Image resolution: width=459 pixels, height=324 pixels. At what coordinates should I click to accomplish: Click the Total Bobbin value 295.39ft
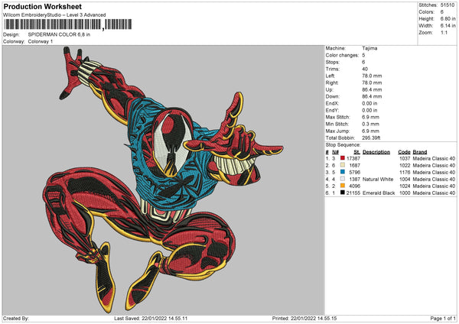pyautogui.click(x=373, y=138)
